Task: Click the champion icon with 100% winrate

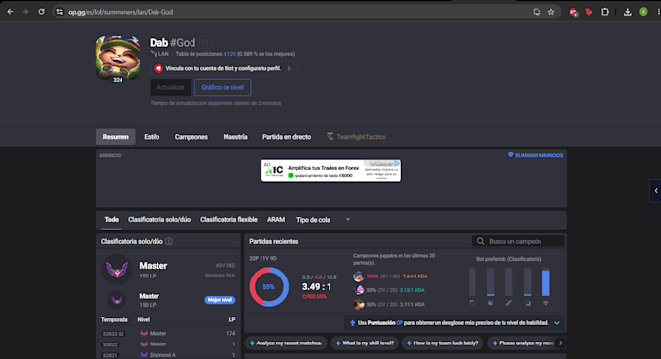Action: click(359, 277)
